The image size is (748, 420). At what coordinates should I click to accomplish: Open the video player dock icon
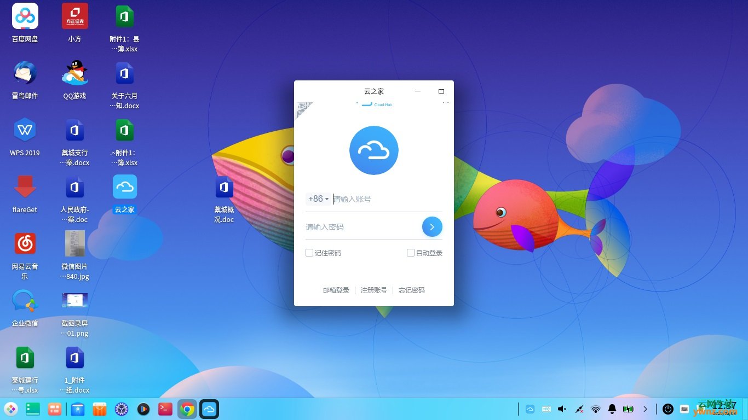pyautogui.click(x=143, y=409)
